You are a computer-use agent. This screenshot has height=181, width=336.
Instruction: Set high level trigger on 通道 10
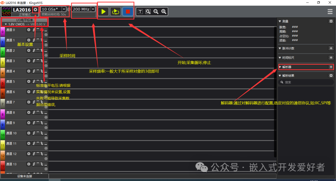click(38, 133)
